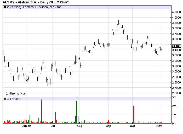Screen dimensions: 183x134
Task: Click the dark blue volume bar before Aug
Action: pos(78,120)
